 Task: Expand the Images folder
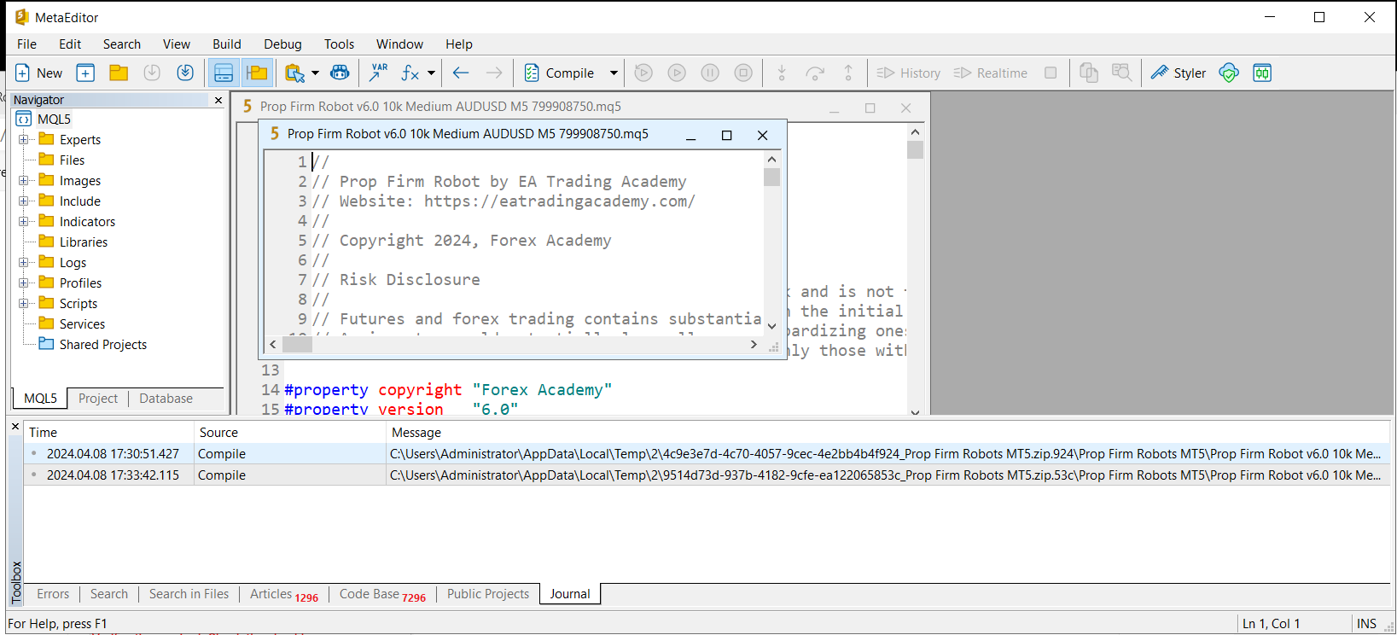(24, 181)
